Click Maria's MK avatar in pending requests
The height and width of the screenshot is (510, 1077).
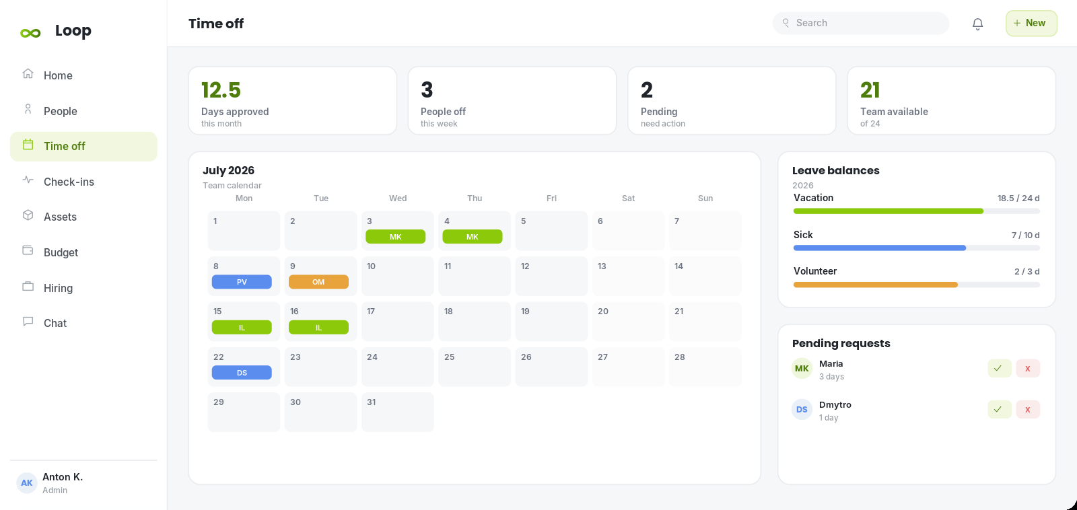tap(802, 369)
